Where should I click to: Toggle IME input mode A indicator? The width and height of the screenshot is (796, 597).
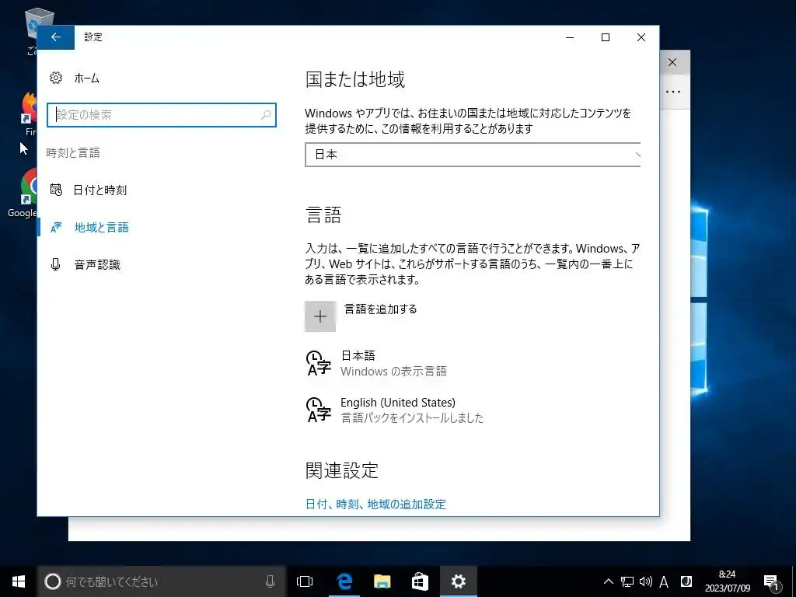[664, 581]
